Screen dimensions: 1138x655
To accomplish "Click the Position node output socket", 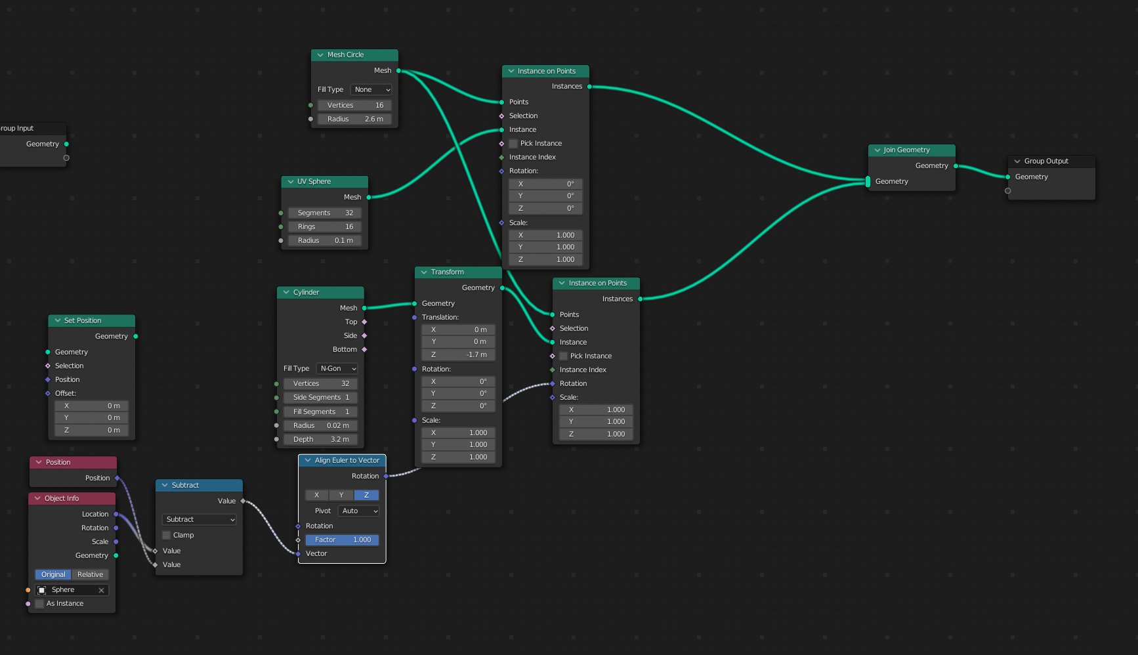I will (117, 478).
